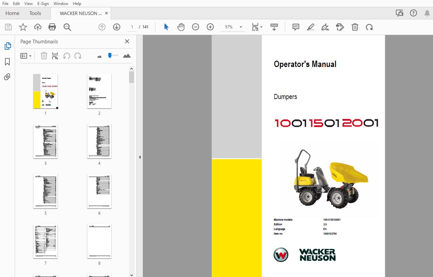The width and height of the screenshot is (433, 277).
Task: Open help question mark icon
Action: point(413,13)
